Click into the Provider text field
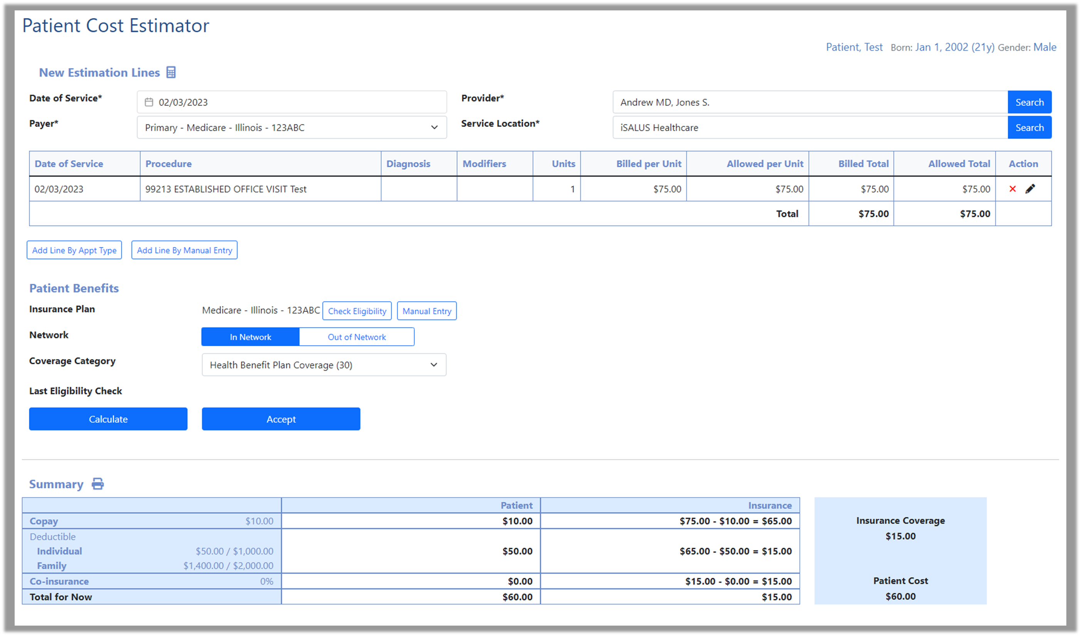Image resolution: width=1081 pixels, height=636 pixels. (x=810, y=102)
